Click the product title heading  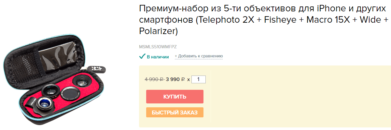[264, 20]
